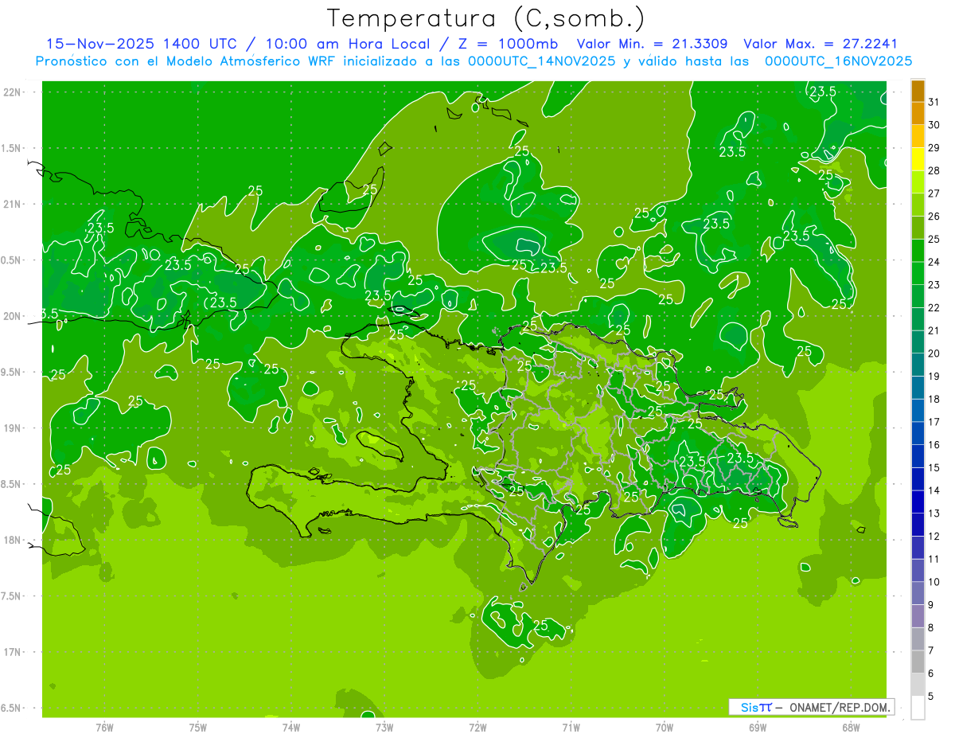The height and width of the screenshot is (738, 955).
Task: Click the '74W' longitude axis label
Action: point(290,727)
